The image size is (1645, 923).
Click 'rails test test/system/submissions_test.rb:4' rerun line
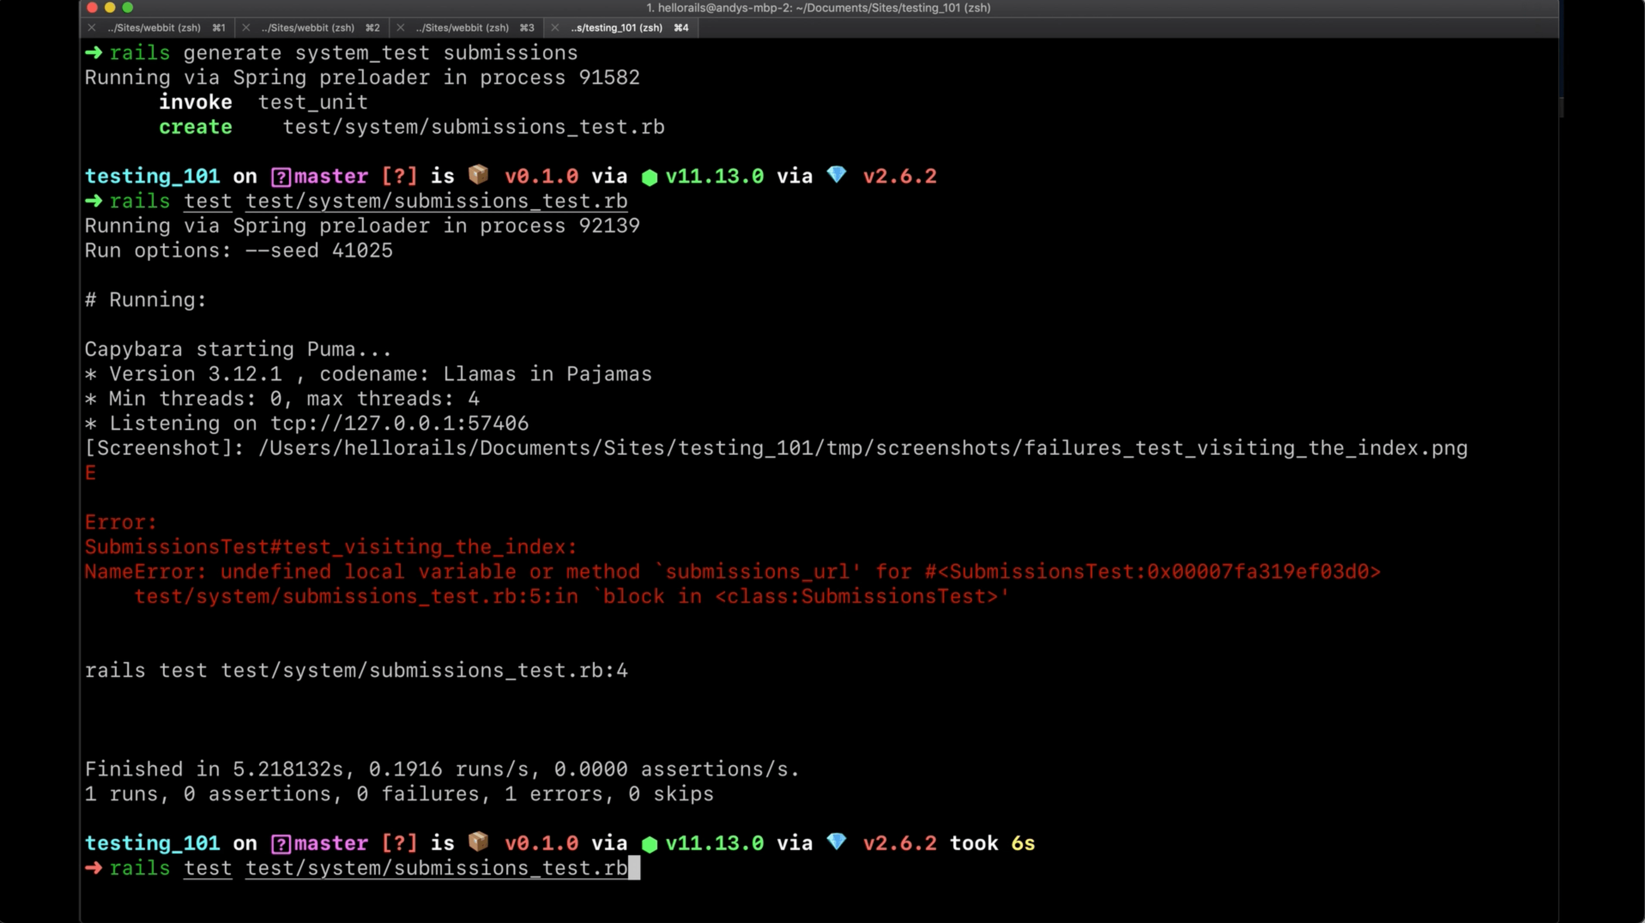pos(357,670)
